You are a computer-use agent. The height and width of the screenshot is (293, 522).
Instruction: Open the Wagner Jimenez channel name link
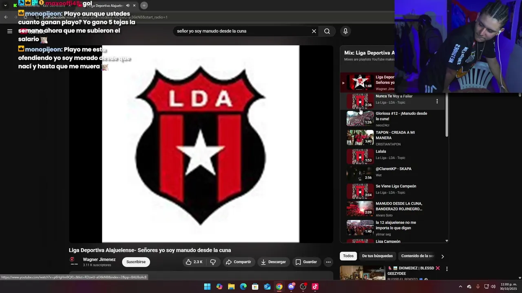[x=99, y=260]
